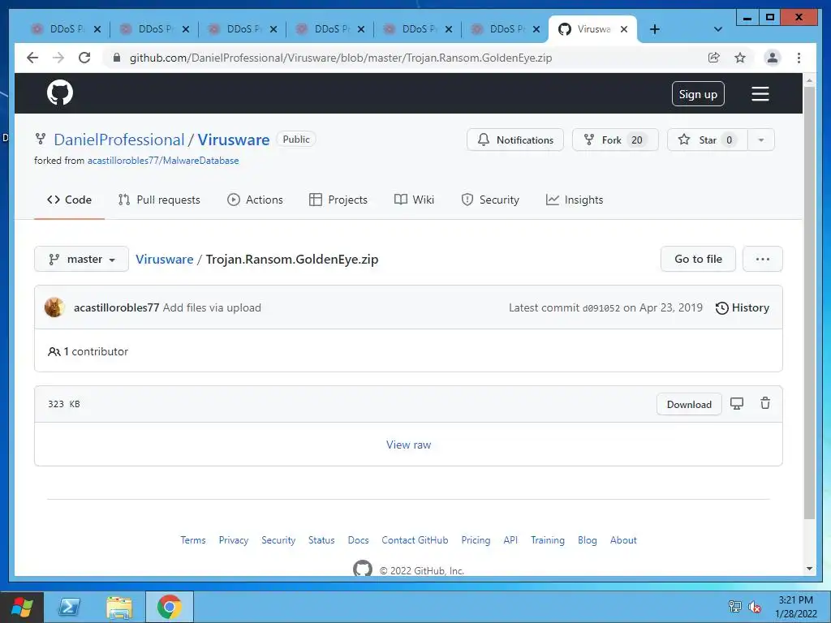Click the 1 contributor label
The image size is (831, 623).
(88, 352)
